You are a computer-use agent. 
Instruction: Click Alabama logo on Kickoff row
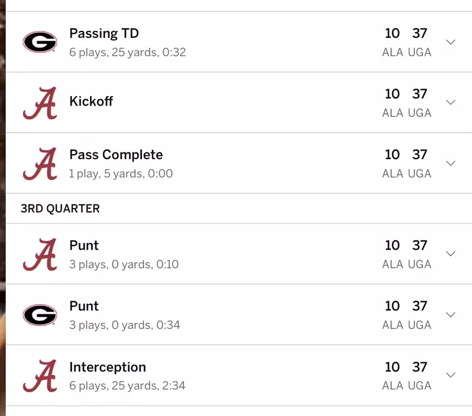click(40, 103)
